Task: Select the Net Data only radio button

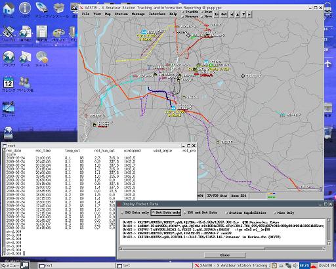Action: click(166, 213)
